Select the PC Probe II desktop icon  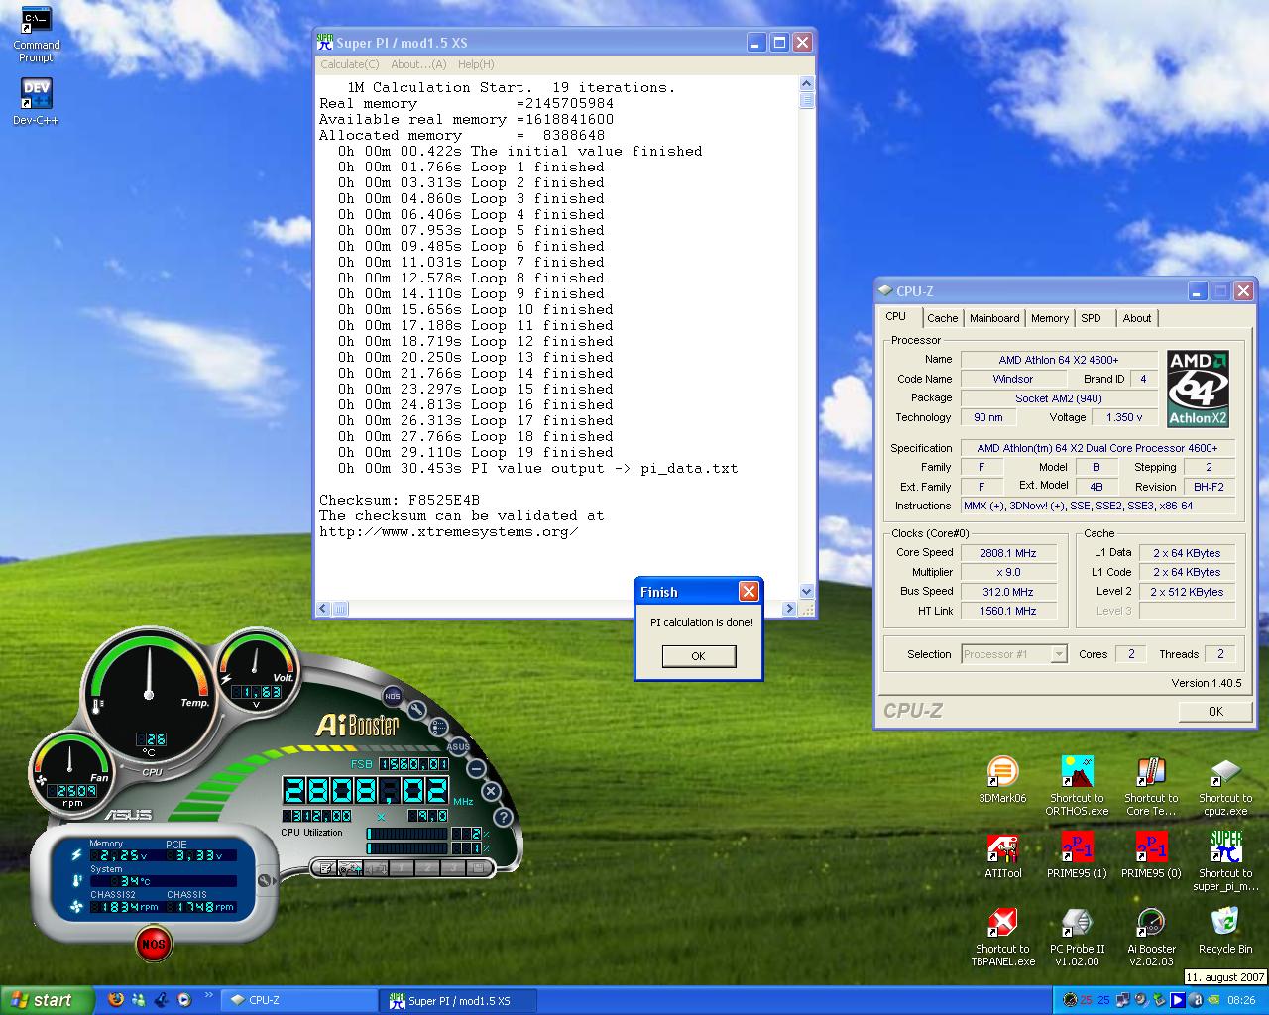[x=1077, y=937]
